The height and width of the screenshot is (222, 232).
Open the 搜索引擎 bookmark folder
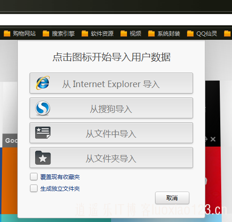pos(59,33)
